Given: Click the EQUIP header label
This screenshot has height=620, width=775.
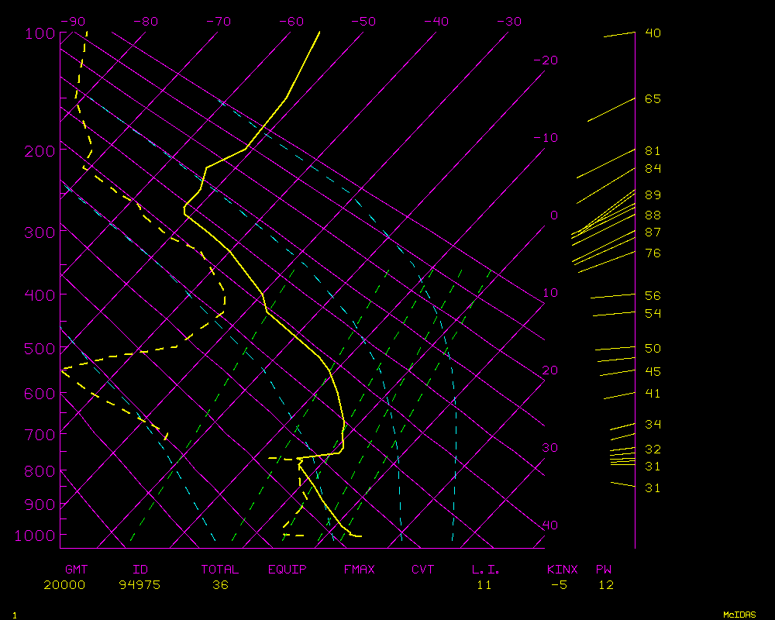Looking at the screenshot, I should coord(288,570).
